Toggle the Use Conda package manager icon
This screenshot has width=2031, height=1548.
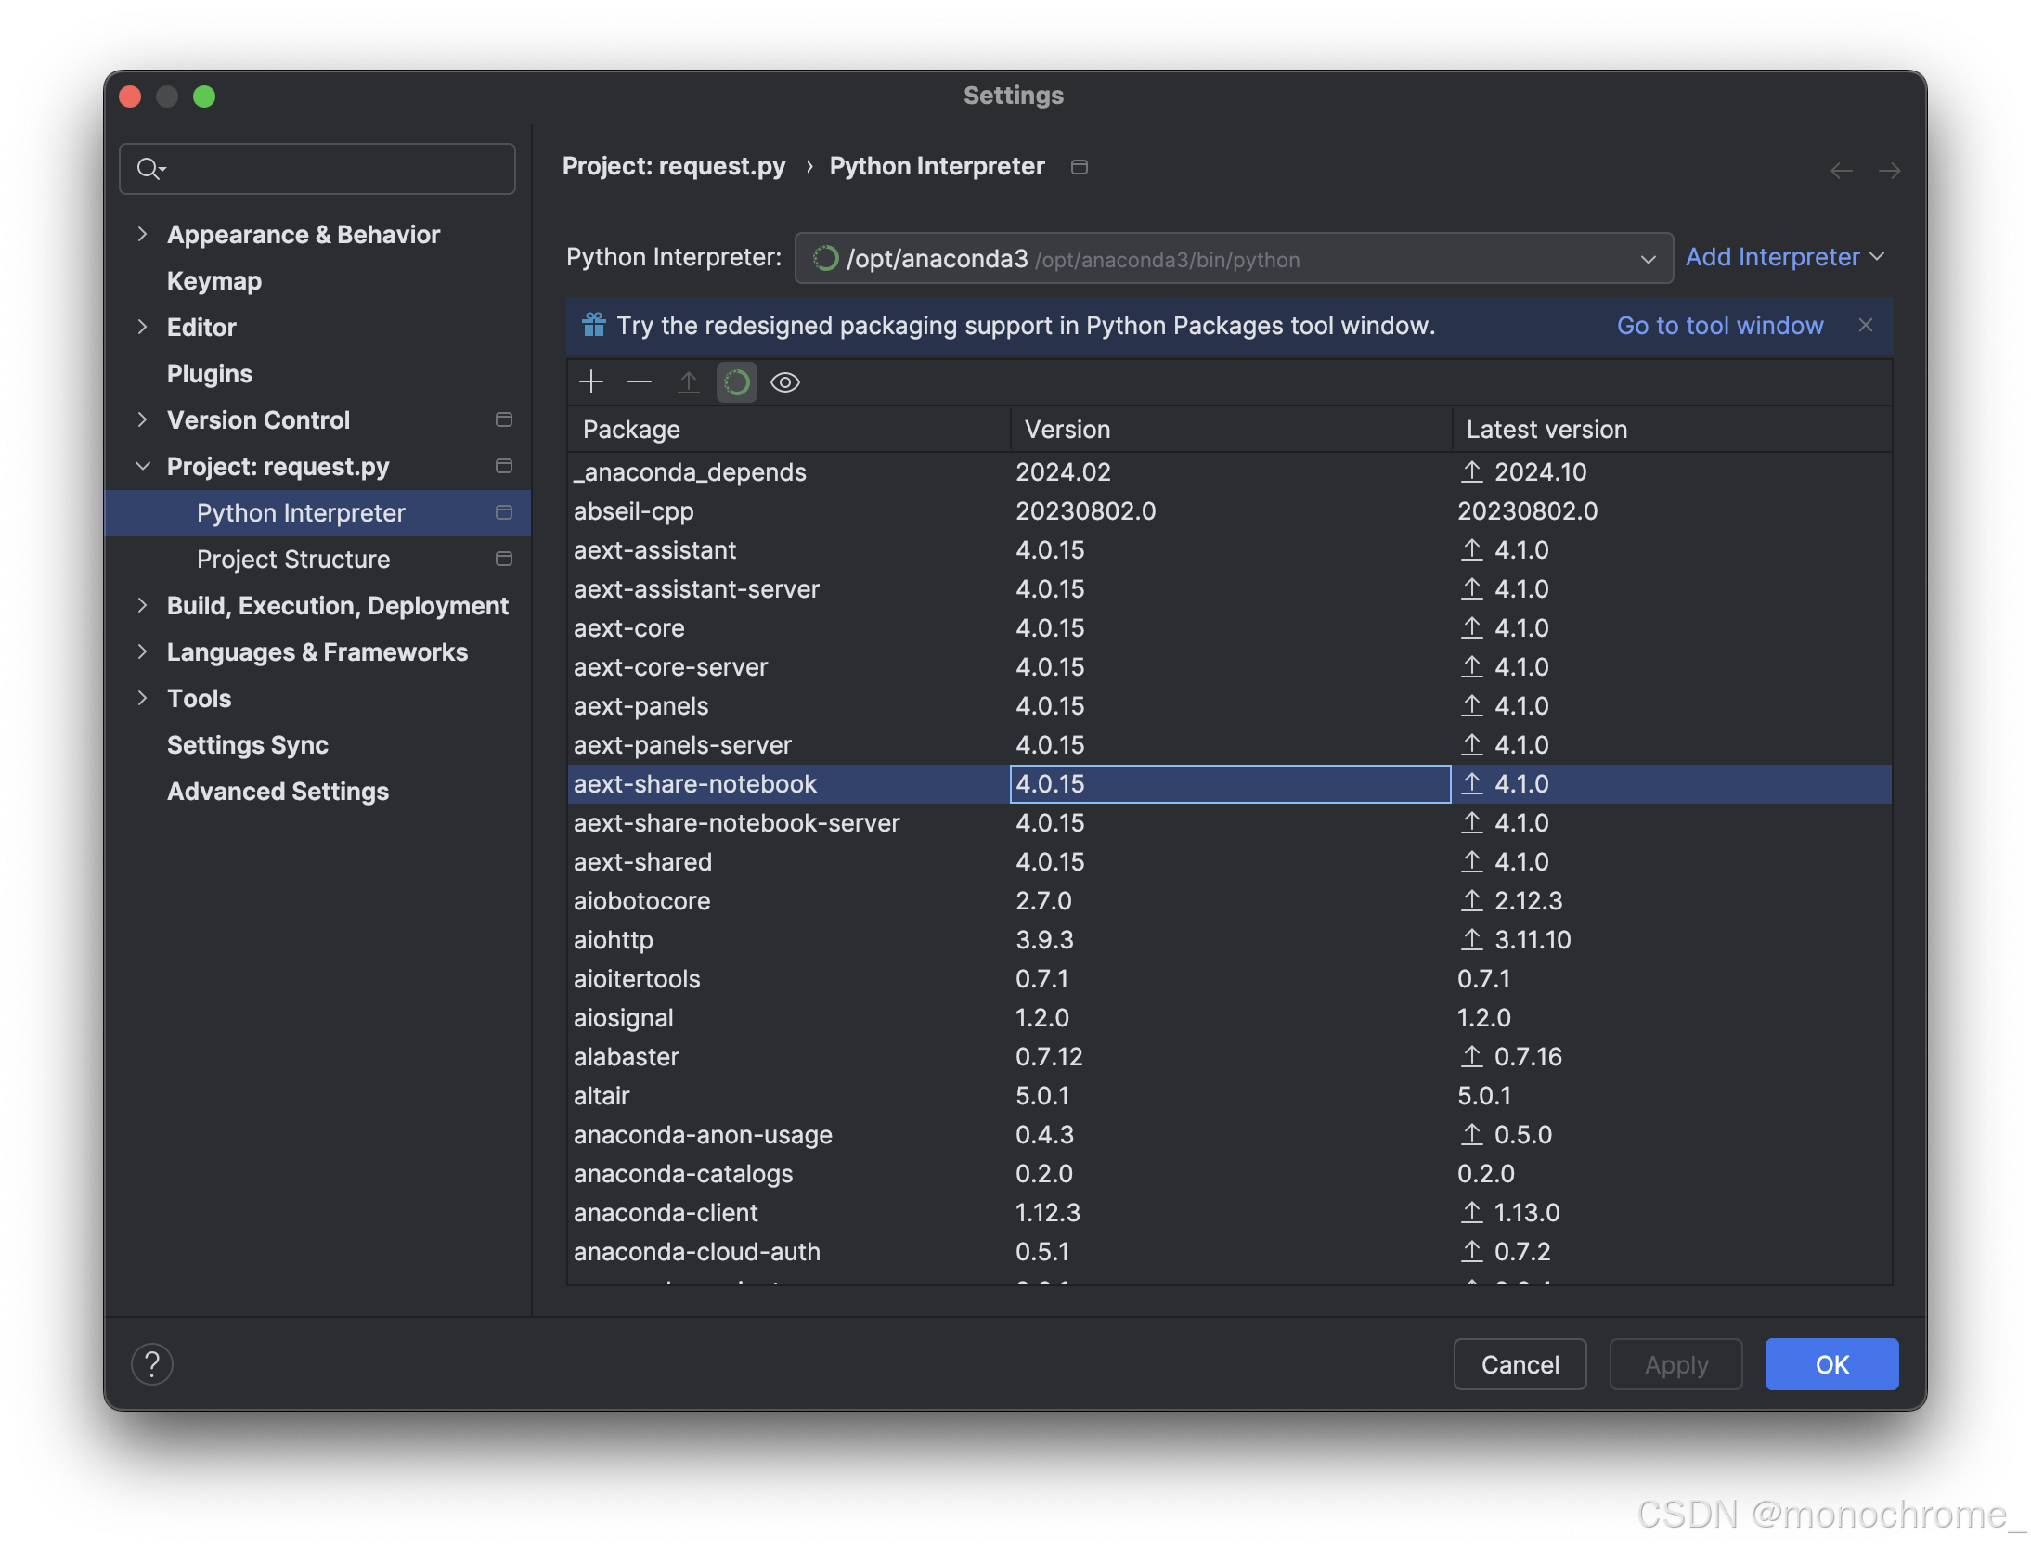pos(737,382)
